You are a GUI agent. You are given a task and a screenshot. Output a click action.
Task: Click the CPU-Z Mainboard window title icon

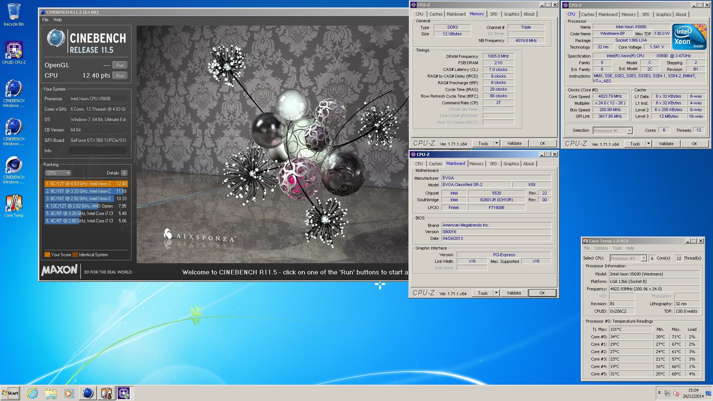coord(413,154)
